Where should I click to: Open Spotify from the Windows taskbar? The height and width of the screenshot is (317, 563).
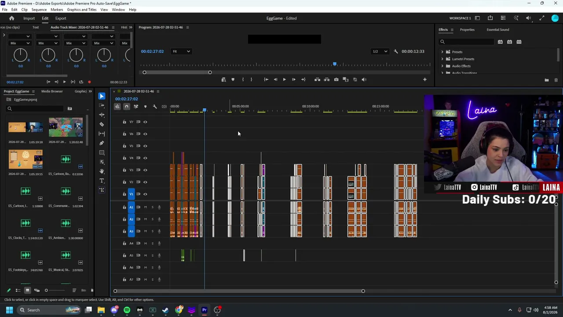[127, 310]
